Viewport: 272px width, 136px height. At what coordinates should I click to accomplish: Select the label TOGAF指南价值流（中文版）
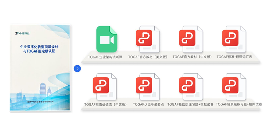tap(106, 104)
